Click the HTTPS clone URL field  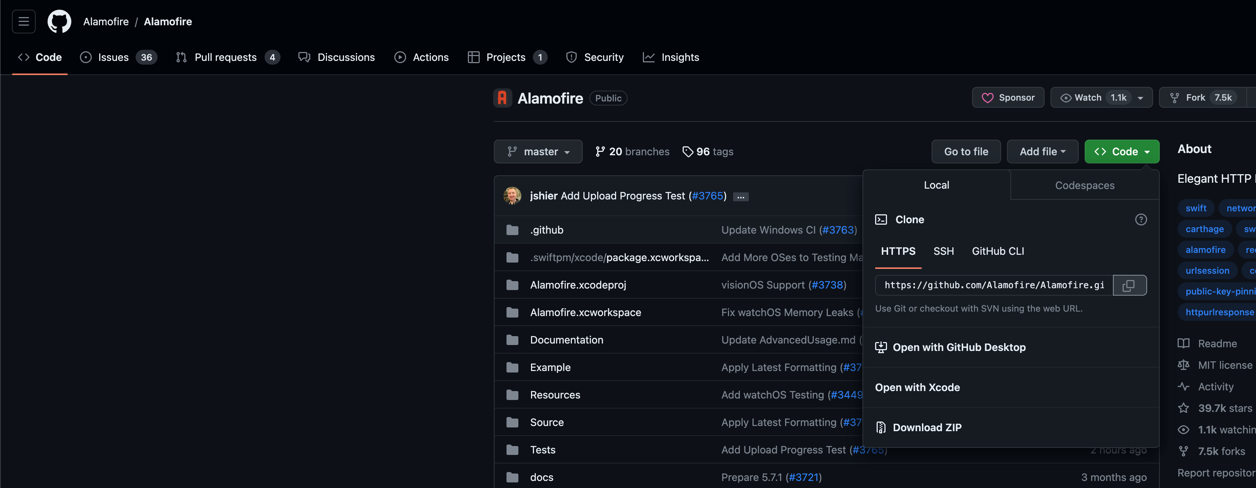coord(994,285)
